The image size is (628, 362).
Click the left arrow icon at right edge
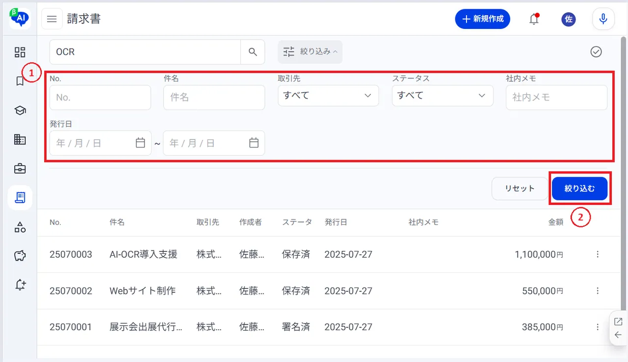click(618, 335)
